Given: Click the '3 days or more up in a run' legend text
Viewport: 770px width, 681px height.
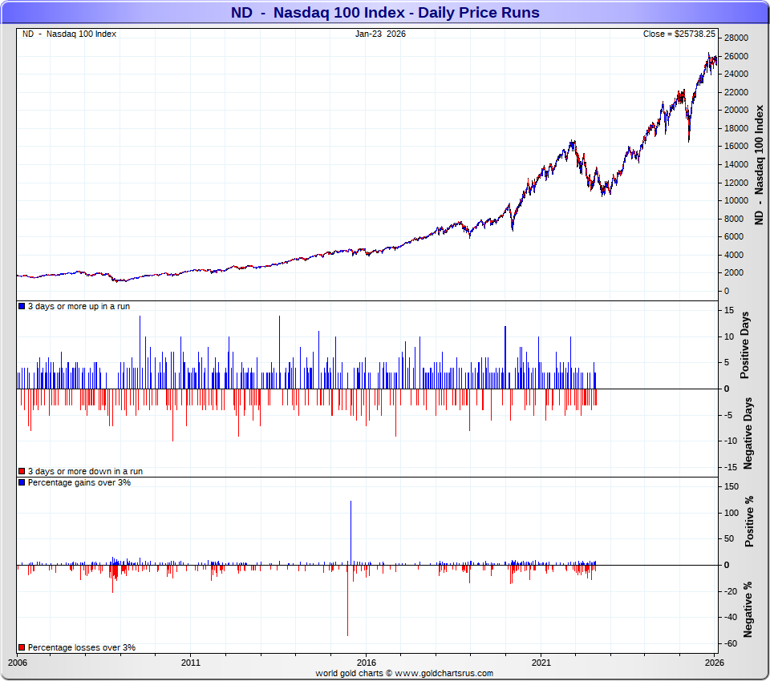Looking at the screenshot, I should point(79,306).
